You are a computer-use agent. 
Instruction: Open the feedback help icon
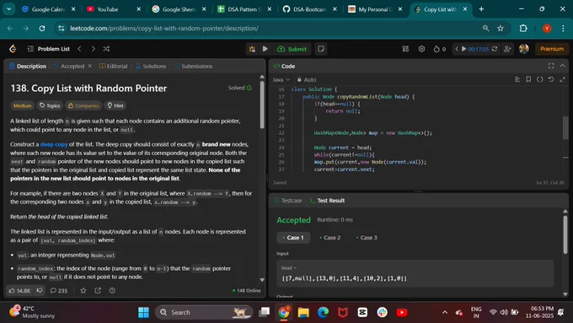coord(112,290)
